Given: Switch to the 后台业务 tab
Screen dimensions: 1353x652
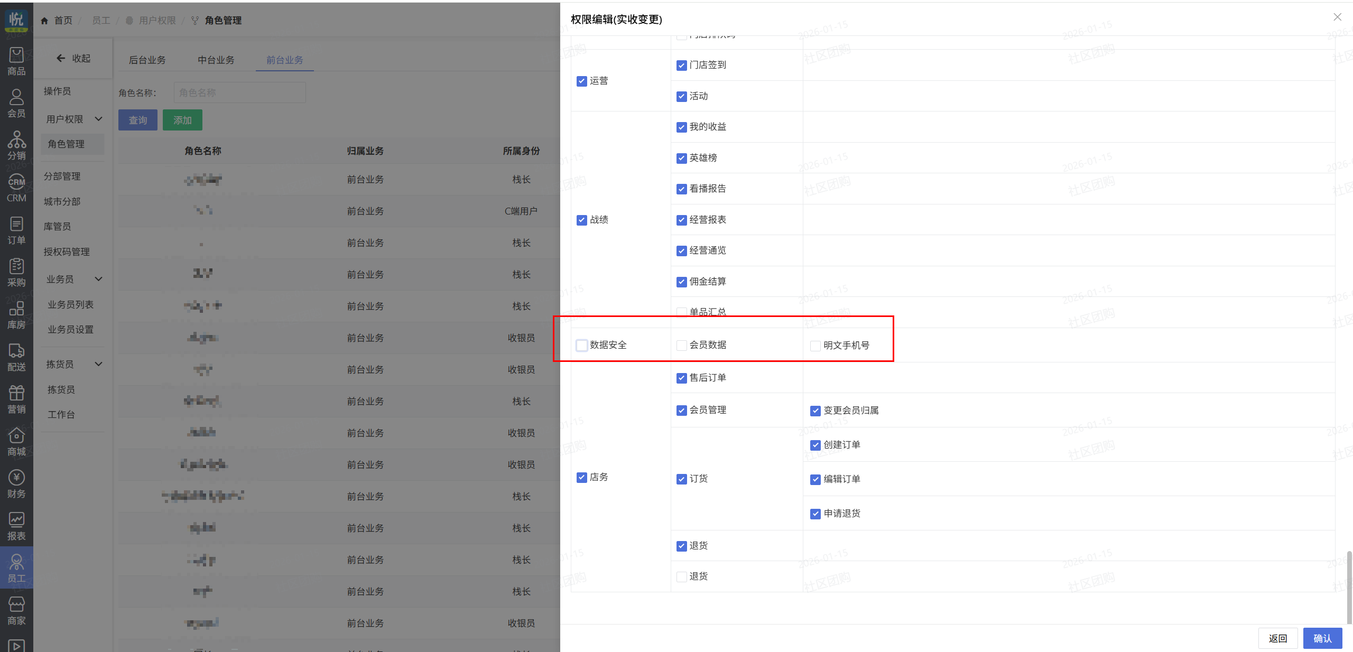Looking at the screenshot, I should pos(147,60).
